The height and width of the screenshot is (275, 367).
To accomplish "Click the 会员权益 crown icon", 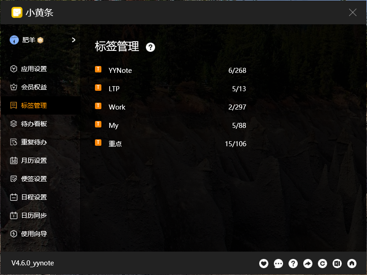I will [x=14, y=87].
